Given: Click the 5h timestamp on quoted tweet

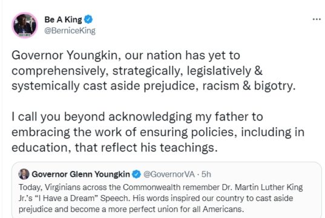Looking at the screenshot, I should [206, 174].
